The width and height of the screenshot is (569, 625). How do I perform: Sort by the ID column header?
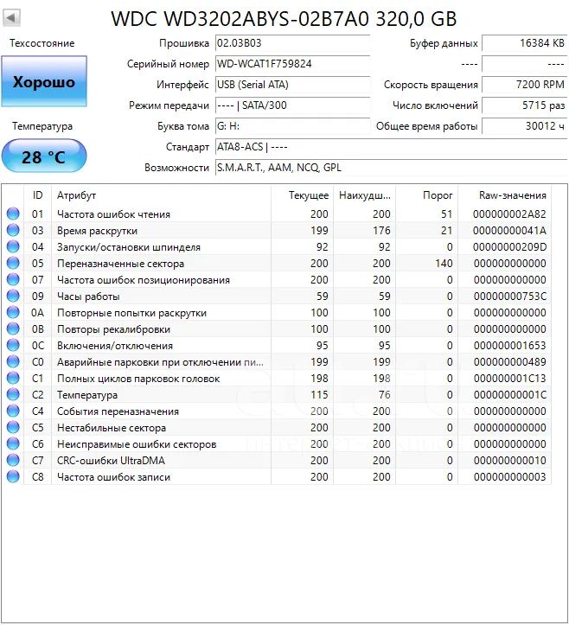pyautogui.click(x=37, y=195)
